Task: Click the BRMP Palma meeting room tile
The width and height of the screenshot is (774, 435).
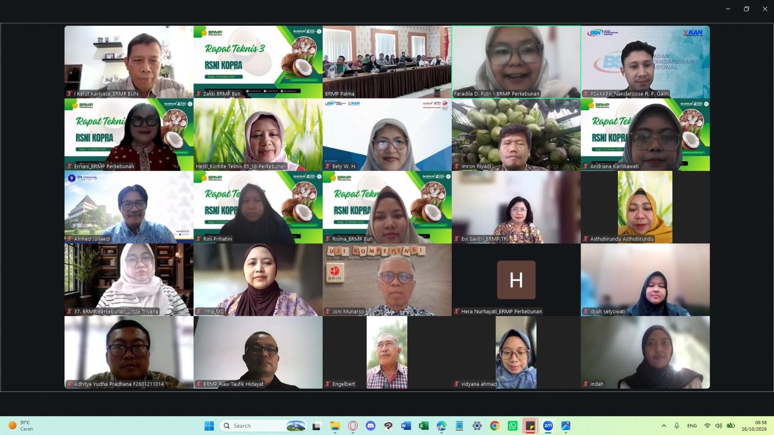Action: tap(387, 62)
